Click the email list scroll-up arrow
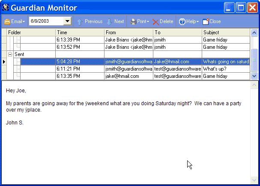This screenshot has height=186, width=260. click(254, 33)
